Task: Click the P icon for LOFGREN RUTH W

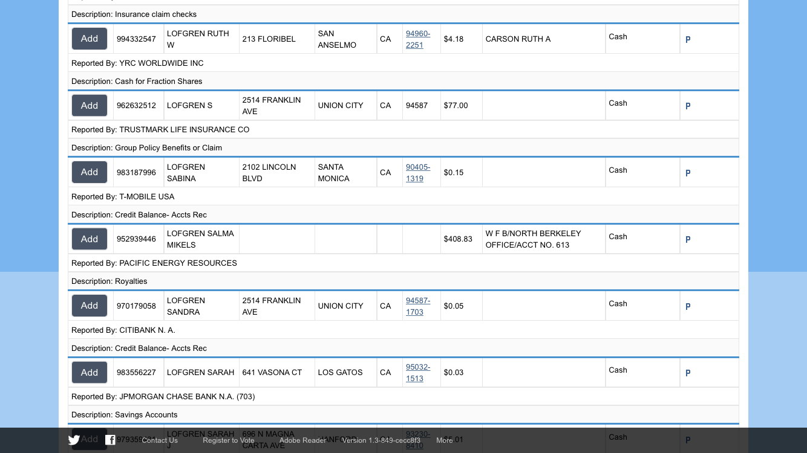Action: click(x=688, y=39)
